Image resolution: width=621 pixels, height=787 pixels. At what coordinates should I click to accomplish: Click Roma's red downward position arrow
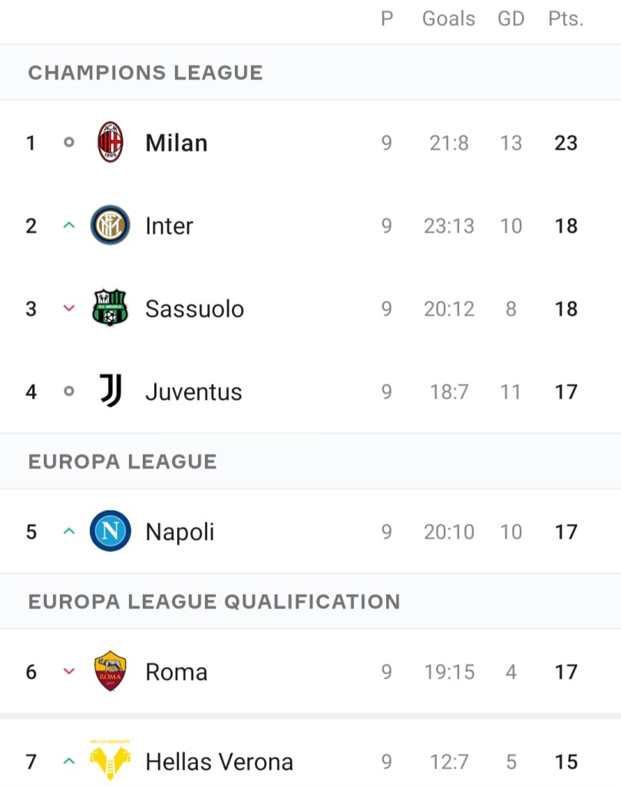pyautogui.click(x=69, y=671)
